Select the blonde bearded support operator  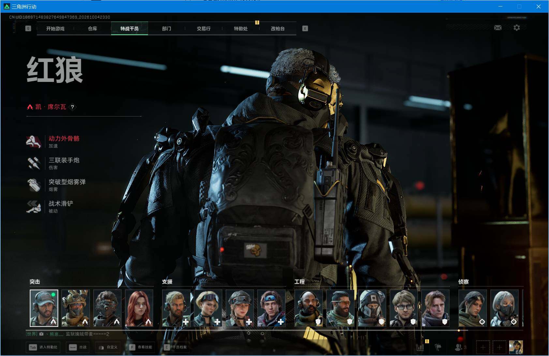[x=176, y=308]
